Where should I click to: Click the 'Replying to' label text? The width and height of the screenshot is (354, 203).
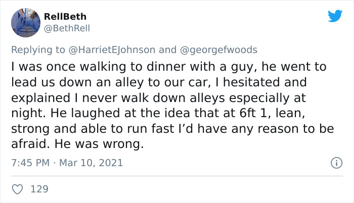click(x=38, y=50)
